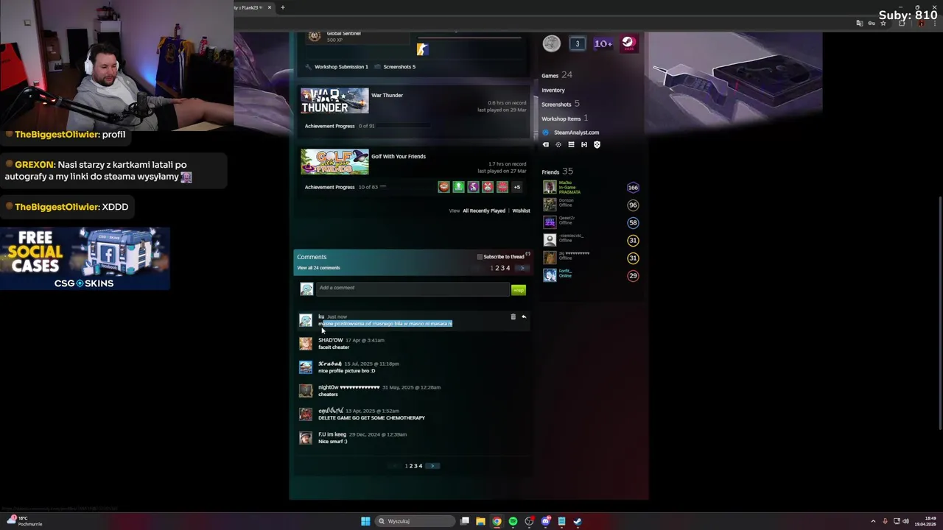Open File Explorer from the taskbar
The image size is (943, 530).
480,521
